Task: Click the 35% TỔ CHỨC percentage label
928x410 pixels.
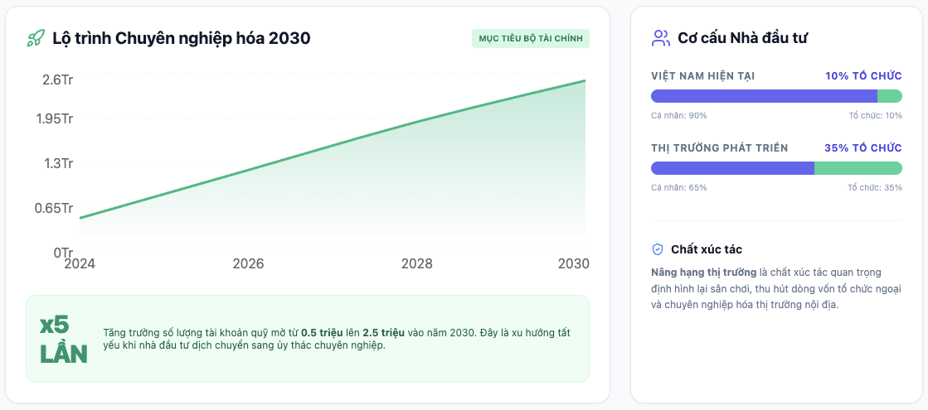Action: [x=862, y=148]
